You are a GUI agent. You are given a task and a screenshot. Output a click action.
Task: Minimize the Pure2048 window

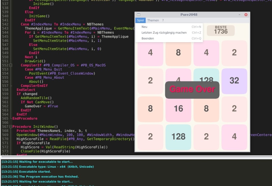pos(239,15)
